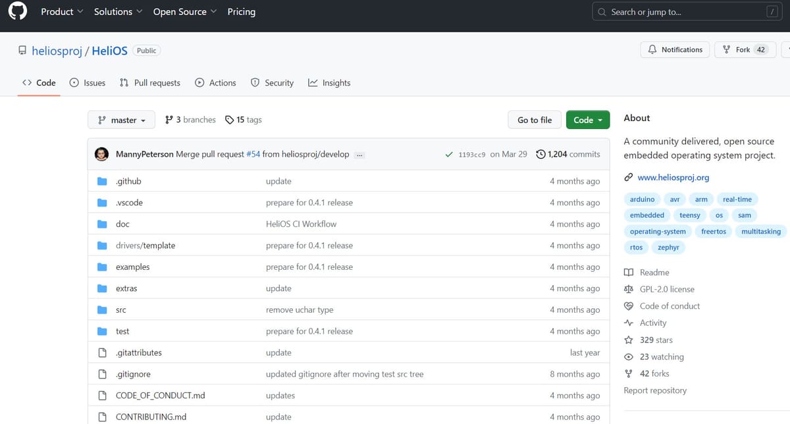Open the extras folder

coord(126,288)
